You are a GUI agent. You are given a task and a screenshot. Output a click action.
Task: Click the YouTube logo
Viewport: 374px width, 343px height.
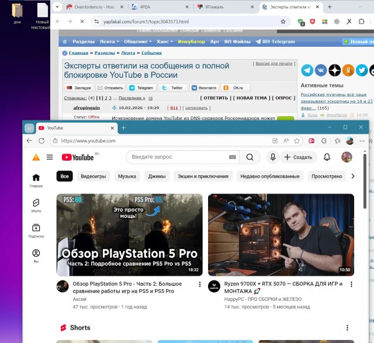pos(78,157)
